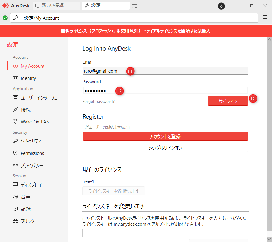Click the My Account user icon
The height and width of the screenshot is (242, 272).
tap(15, 66)
